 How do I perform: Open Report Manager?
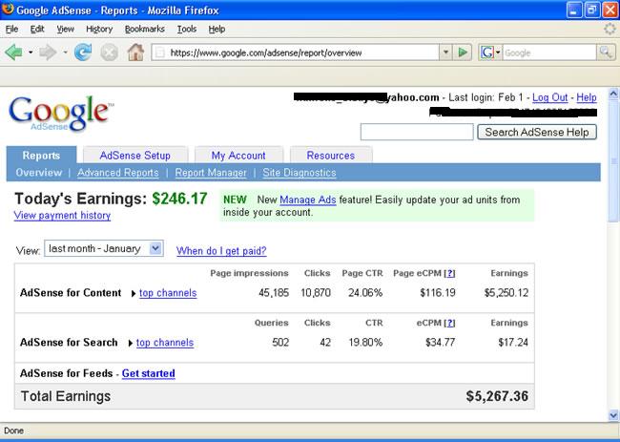point(211,173)
